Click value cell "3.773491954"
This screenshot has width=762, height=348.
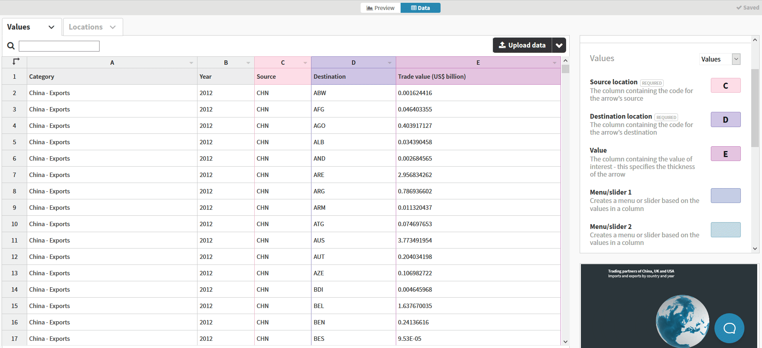pyautogui.click(x=478, y=240)
